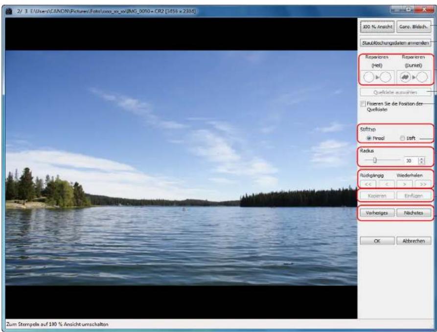This screenshot has width=437, height=332.
Task: Close the window with X button
Action: click(x=424, y=9)
